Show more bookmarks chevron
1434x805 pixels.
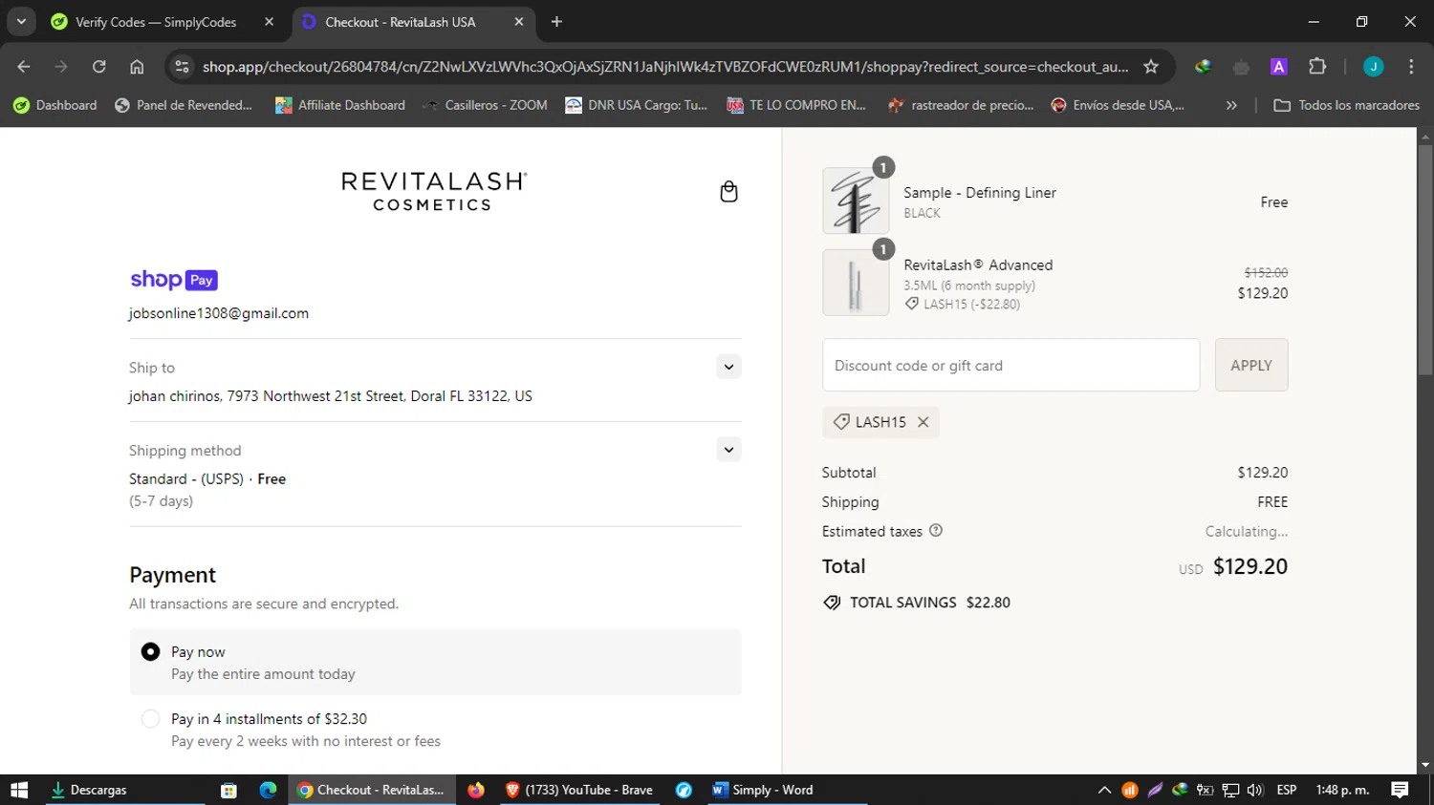pos(1231,105)
